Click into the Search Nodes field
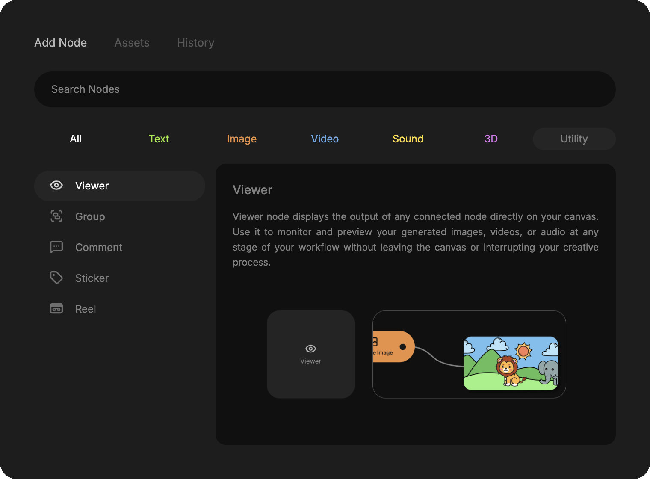The height and width of the screenshot is (479, 650). coord(325,89)
